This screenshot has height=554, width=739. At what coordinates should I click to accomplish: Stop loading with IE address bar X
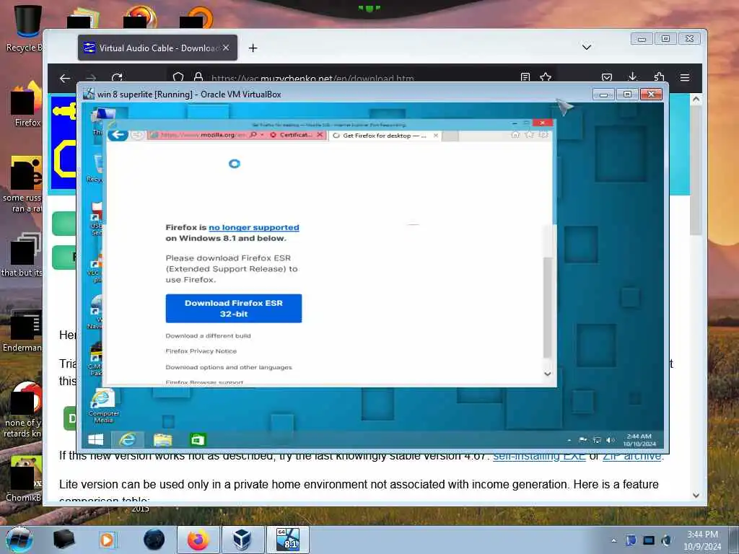(320, 135)
